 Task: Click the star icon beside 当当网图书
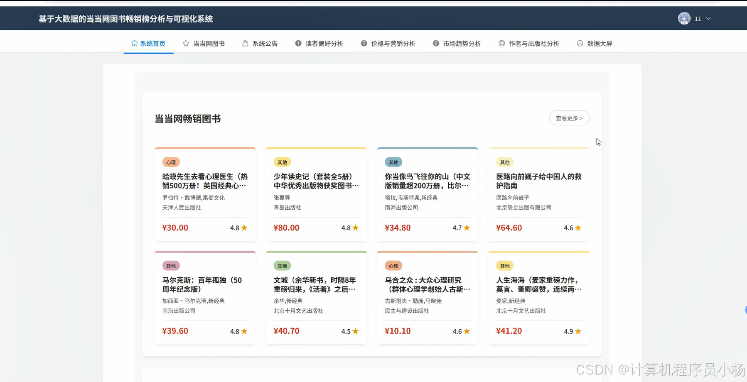click(186, 43)
